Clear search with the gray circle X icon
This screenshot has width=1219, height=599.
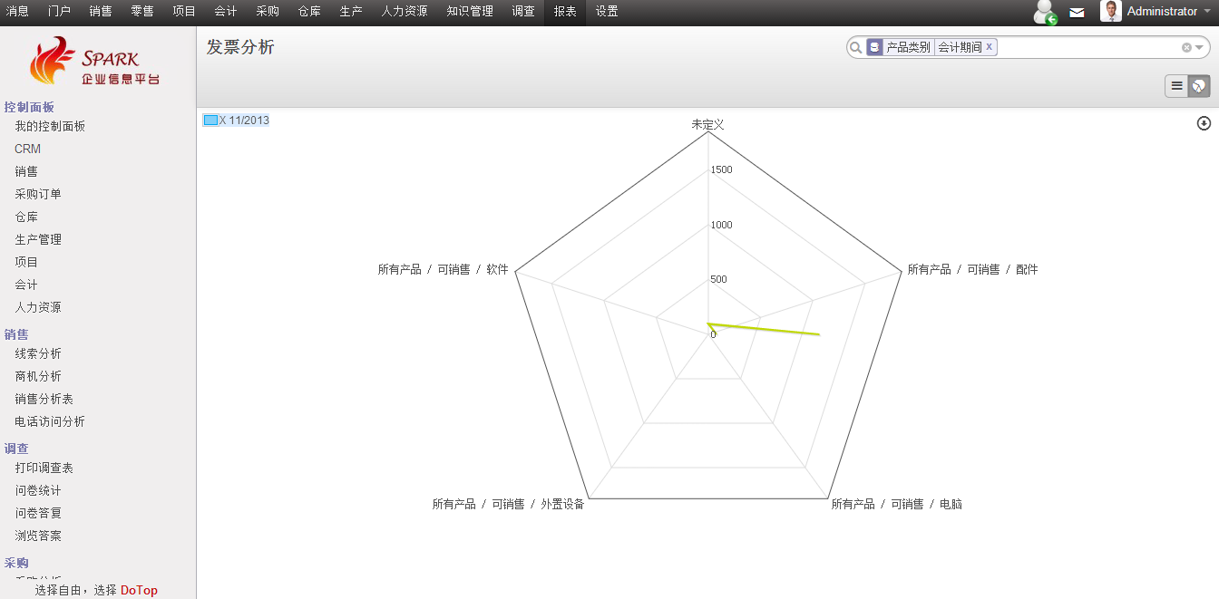[1186, 47]
